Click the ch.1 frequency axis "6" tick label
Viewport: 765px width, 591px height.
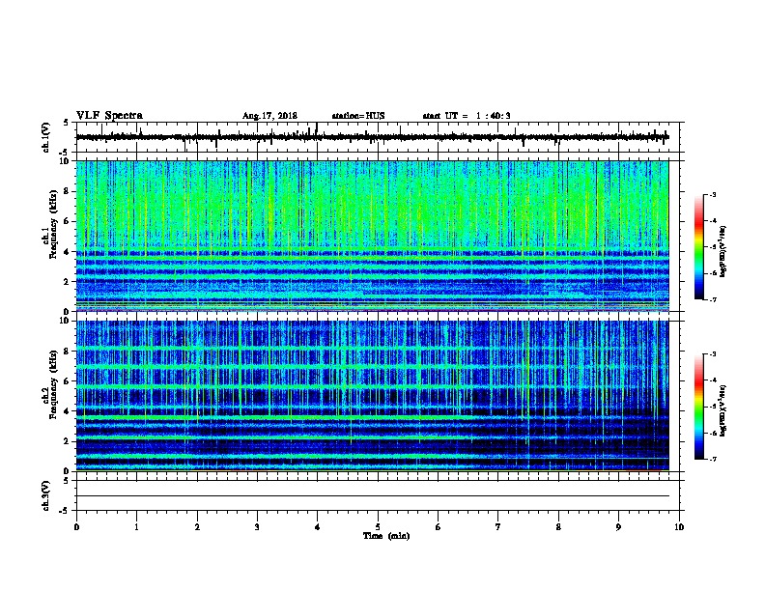click(67, 221)
